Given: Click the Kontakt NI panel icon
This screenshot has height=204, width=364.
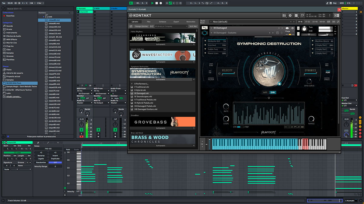Looking at the screenshot, I should 336,15.
